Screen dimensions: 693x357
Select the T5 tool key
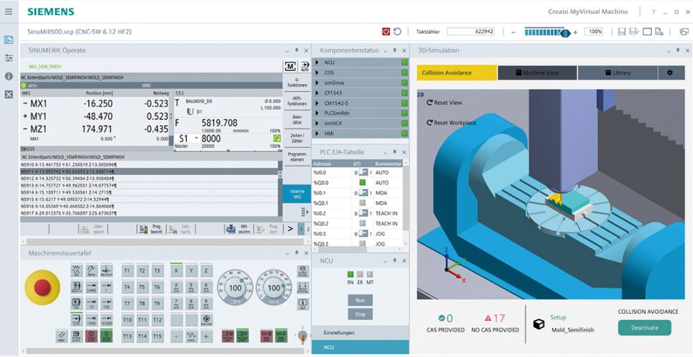[x=142, y=286]
